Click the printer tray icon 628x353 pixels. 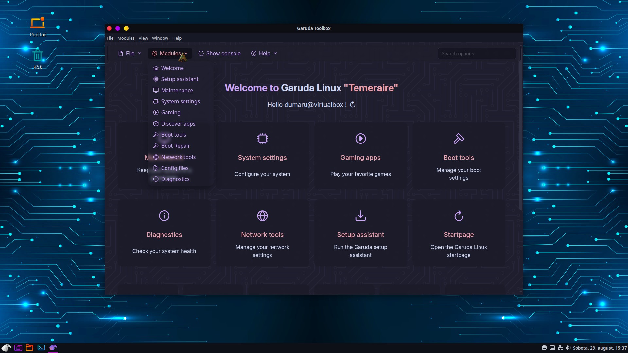click(544, 348)
